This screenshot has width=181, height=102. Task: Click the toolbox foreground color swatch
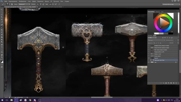pyautogui.click(x=1, y=61)
